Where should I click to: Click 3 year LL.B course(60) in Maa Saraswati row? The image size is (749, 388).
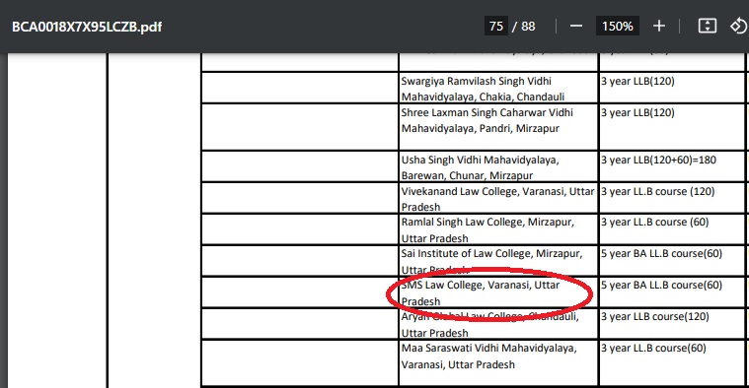pyautogui.click(x=653, y=348)
